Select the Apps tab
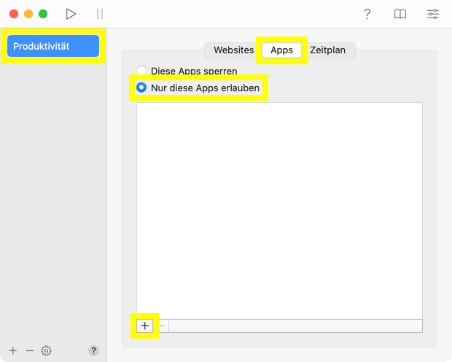This screenshot has width=452, height=362. (x=281, y=50)
